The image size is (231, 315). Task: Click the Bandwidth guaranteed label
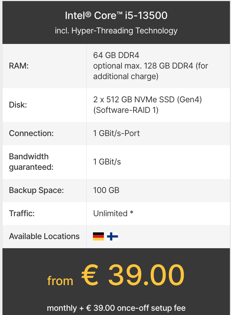31,162
